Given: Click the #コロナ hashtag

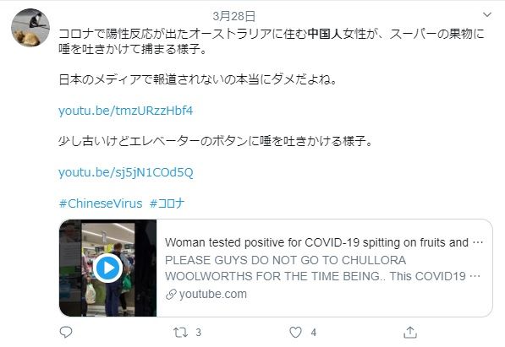Looking at the screenshot, I should (167, 203).
